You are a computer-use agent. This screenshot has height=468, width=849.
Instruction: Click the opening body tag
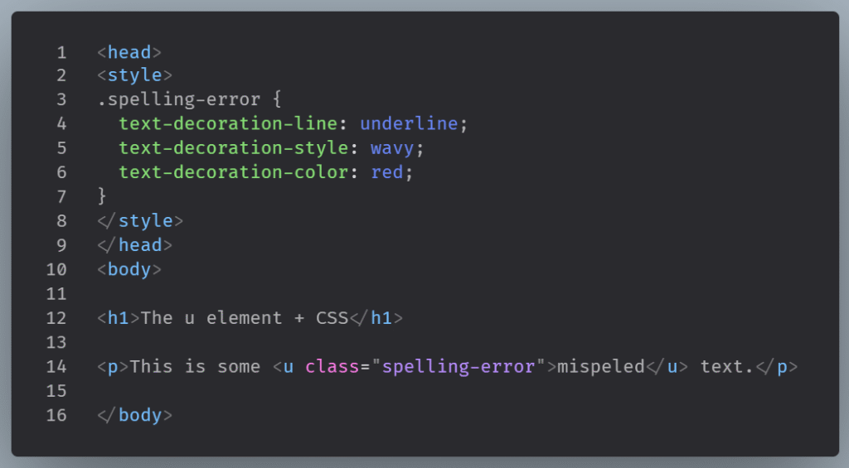[129, 269]
